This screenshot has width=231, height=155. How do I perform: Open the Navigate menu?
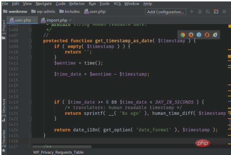[x=44, y=4]
